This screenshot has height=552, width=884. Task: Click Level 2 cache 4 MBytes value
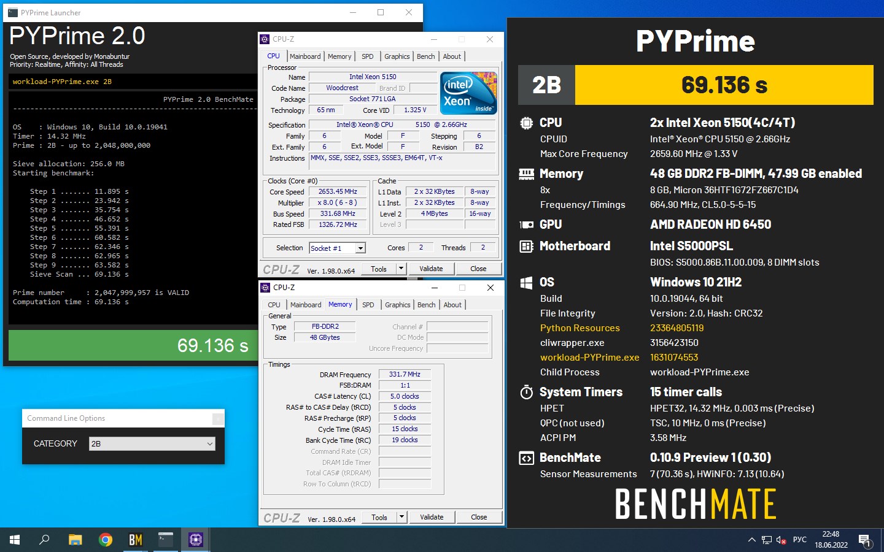point(434,213)
